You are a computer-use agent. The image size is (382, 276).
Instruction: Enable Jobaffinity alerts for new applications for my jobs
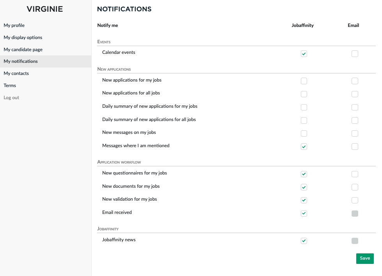point(304,81)
